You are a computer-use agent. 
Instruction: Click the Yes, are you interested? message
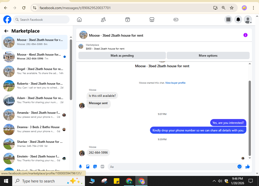[x=228, y=123]
